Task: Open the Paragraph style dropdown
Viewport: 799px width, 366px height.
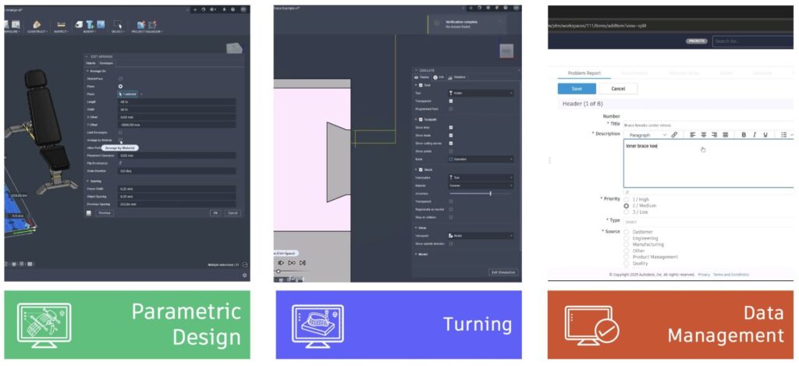Action: click(646, 134)
